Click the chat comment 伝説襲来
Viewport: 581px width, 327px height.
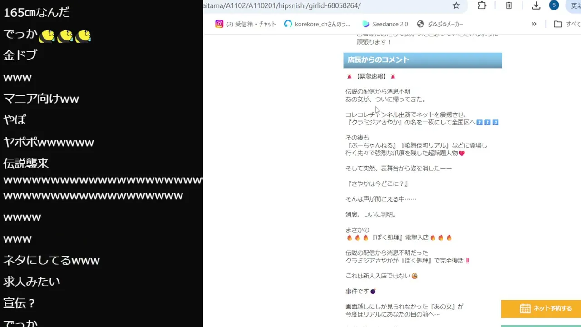pos(26,163)
